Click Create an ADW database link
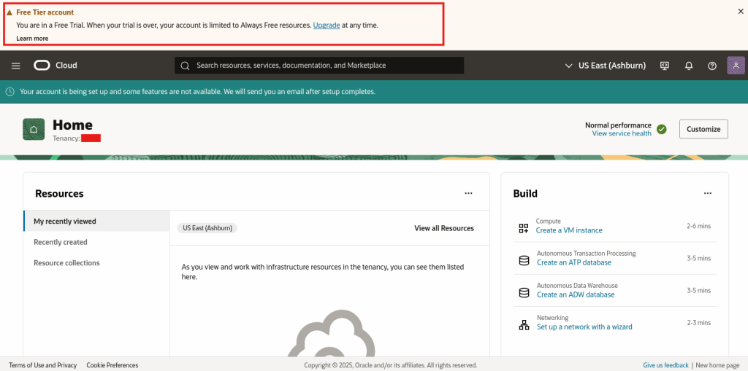The width and height of the screenshot is (748, 371). [576, 294]
